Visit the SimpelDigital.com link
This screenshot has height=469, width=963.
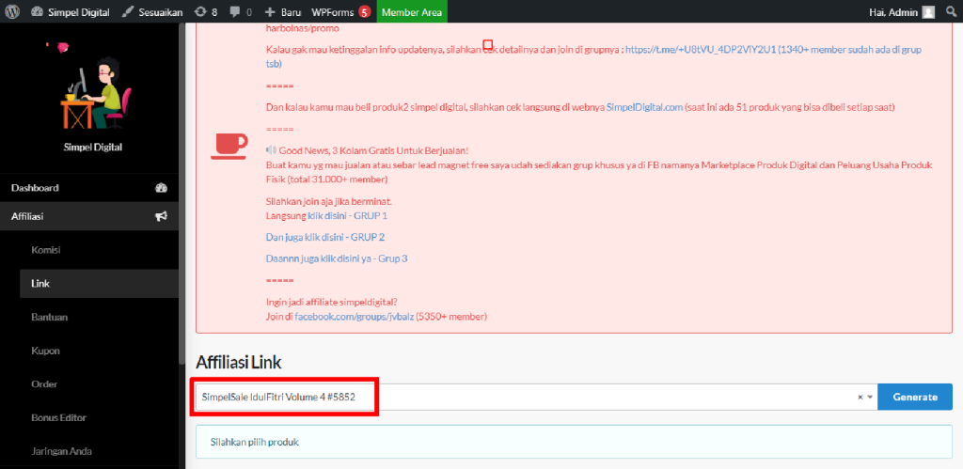(x=645, y=107)
